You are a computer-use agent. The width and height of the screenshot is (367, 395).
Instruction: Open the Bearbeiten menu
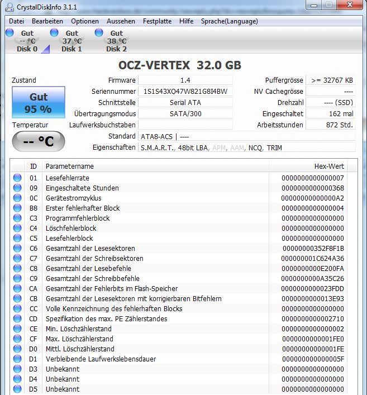pos(47,21)
